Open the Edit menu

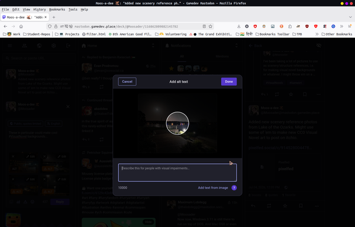click(x=15, y=9)
